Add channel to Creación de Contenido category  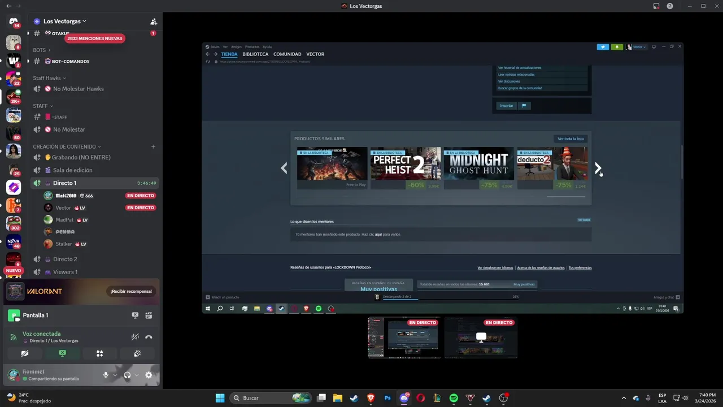point(153,146)
